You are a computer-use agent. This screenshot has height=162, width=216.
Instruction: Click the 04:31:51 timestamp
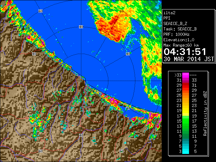pos(185,52)
